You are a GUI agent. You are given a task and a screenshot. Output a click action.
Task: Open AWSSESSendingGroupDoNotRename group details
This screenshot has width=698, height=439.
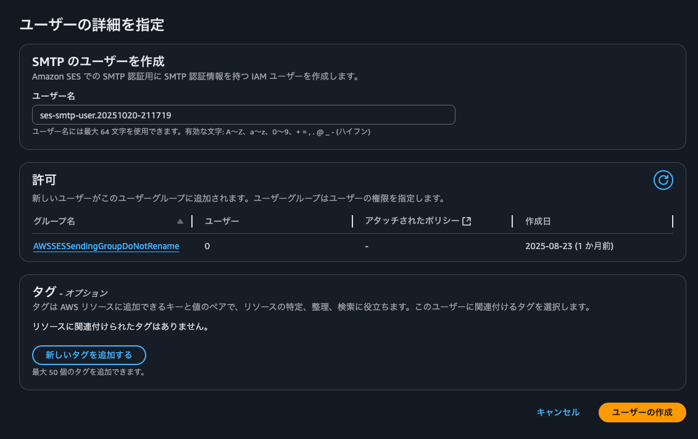tap(107, 246)
